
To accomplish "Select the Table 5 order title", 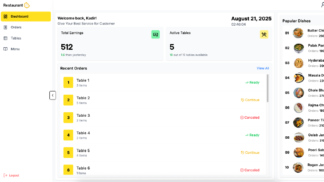I will [x=83, y=151].
